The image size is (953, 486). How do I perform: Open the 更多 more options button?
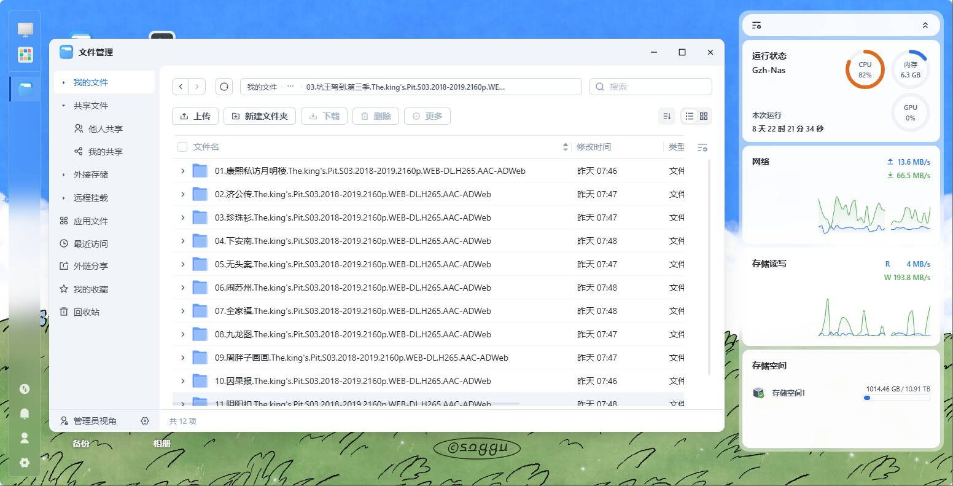(x=427, y=116)
